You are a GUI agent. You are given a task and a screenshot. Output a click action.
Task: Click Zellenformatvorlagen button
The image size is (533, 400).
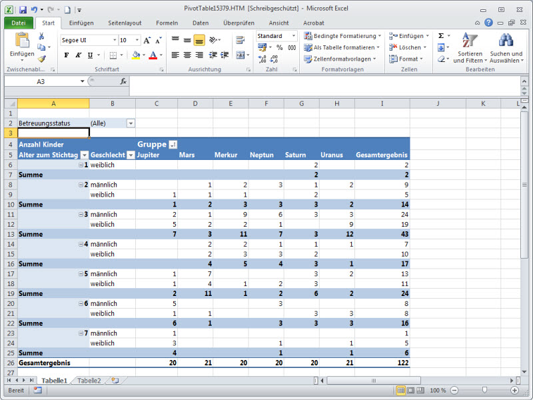[x=340, y=59]
